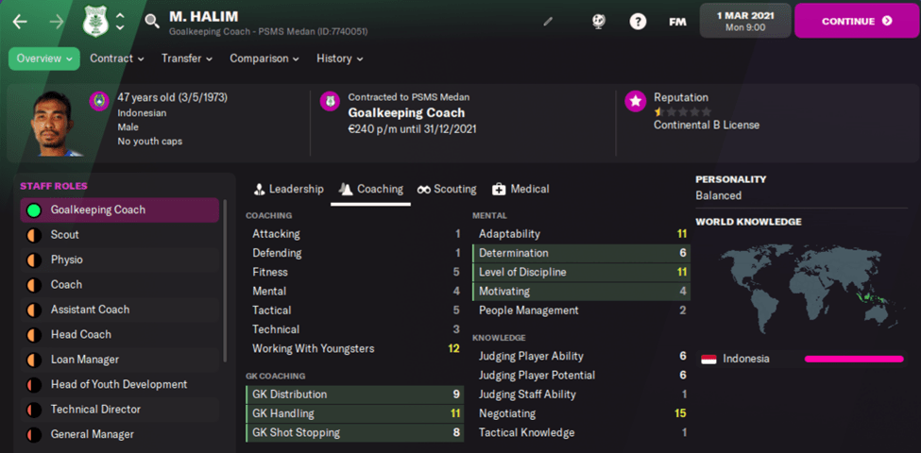Click the star Reputation icon
Viewport: 921px width, 453px height.
click(x=636, y=101)
